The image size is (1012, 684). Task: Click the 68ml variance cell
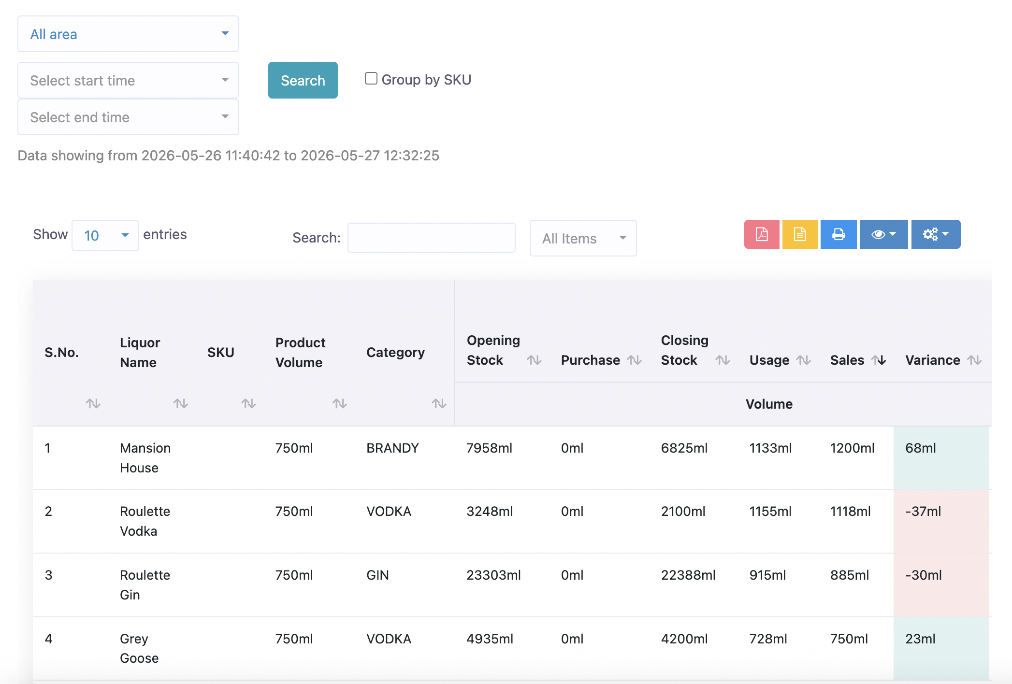[941, 458]
